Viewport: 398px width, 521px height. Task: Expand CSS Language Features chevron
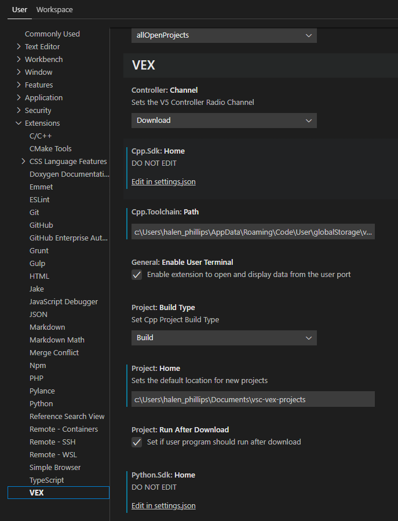23,162
